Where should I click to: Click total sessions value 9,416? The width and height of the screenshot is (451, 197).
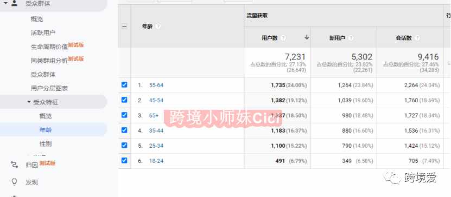[x=428, y=57]
